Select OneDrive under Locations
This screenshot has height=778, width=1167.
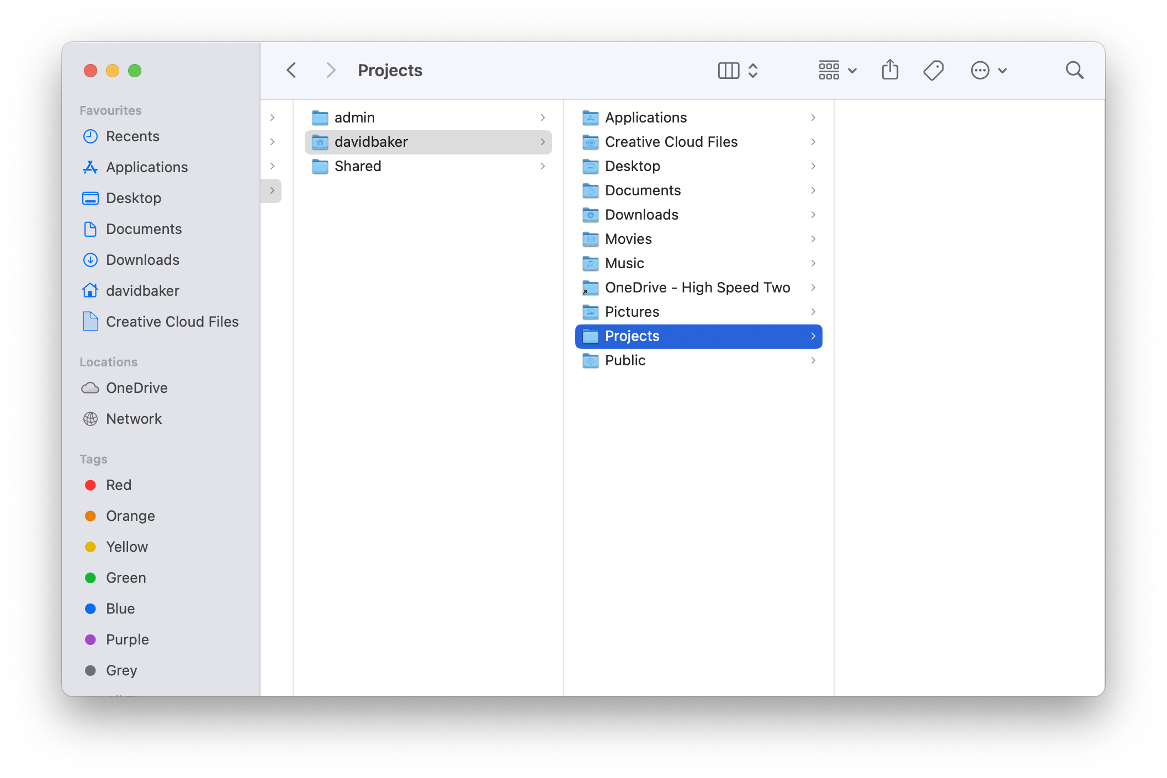point(136,388)
